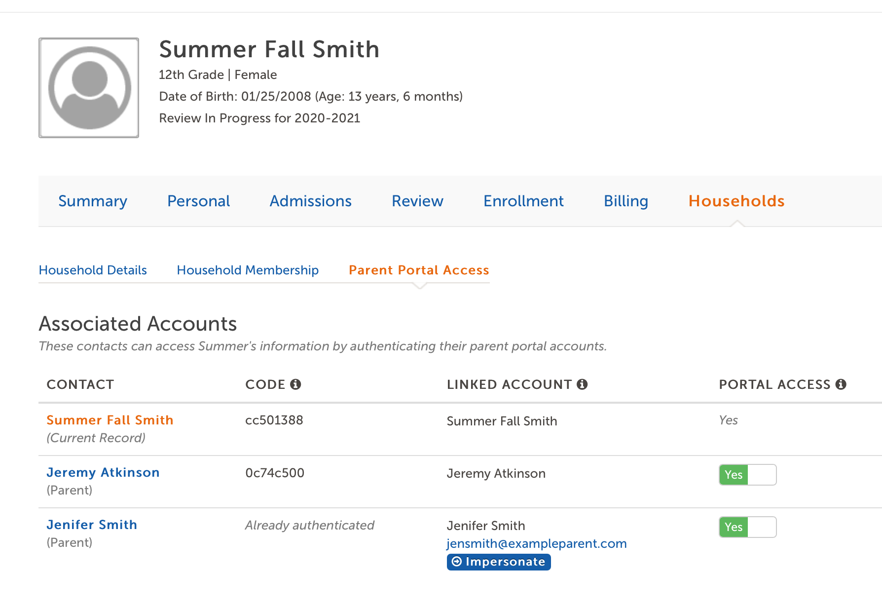Click the student profile avatar placeholder
This screenshot has width=882, height=608.
click(x=89, y=88)
